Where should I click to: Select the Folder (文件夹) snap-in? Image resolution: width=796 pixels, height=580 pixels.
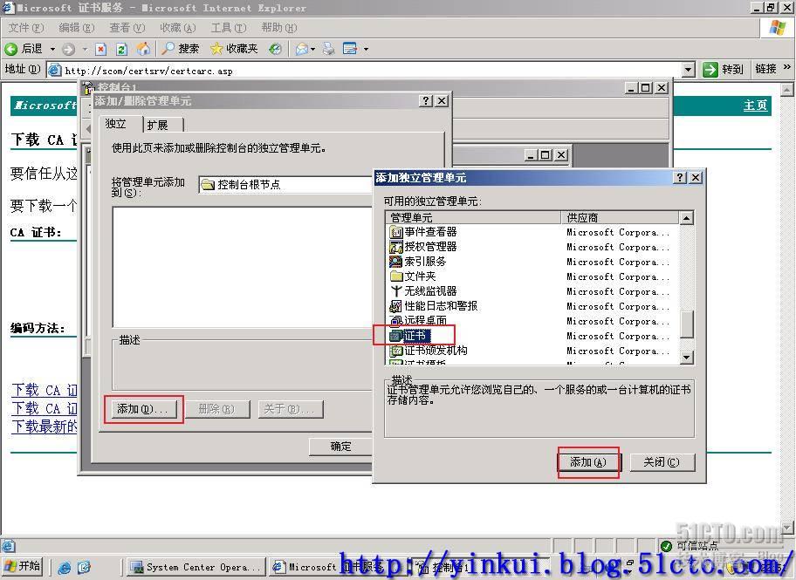pyautogui.click(x=413, y=276)
